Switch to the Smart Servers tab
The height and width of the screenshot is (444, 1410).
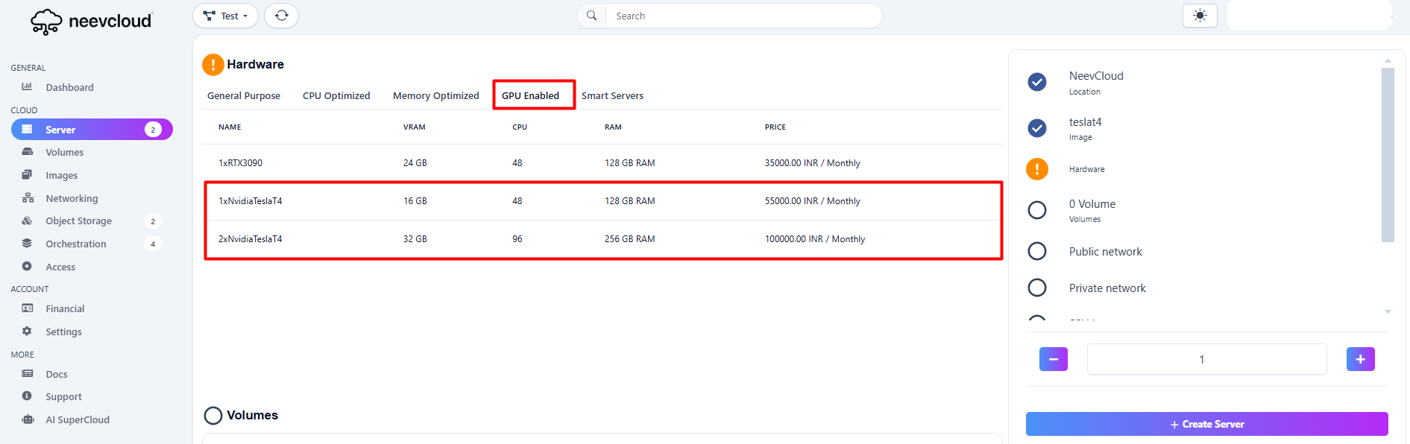click(x=612, y=95)
